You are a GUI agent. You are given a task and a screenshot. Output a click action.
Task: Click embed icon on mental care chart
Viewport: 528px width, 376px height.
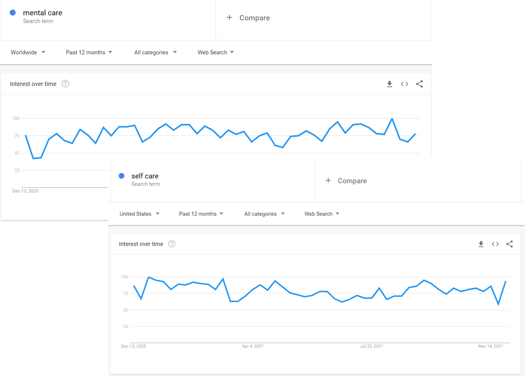tap(404, 84)
